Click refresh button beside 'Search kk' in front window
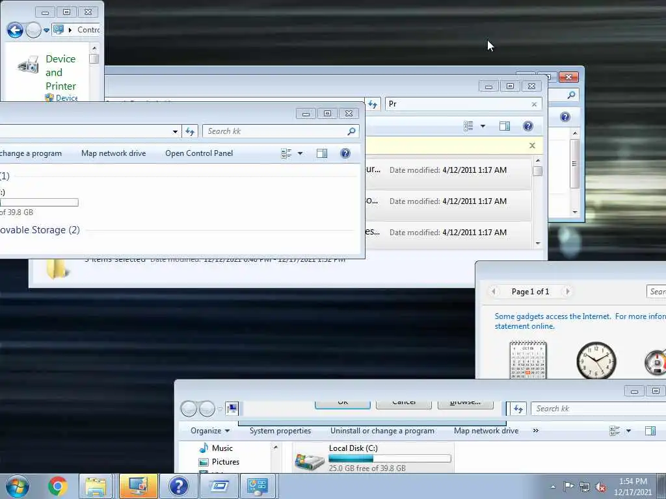Screen dimensions: 666x499 tap(190, 131)
